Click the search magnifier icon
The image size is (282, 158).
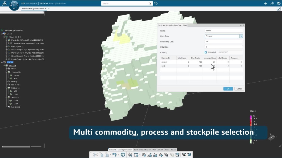pos(150,4)
